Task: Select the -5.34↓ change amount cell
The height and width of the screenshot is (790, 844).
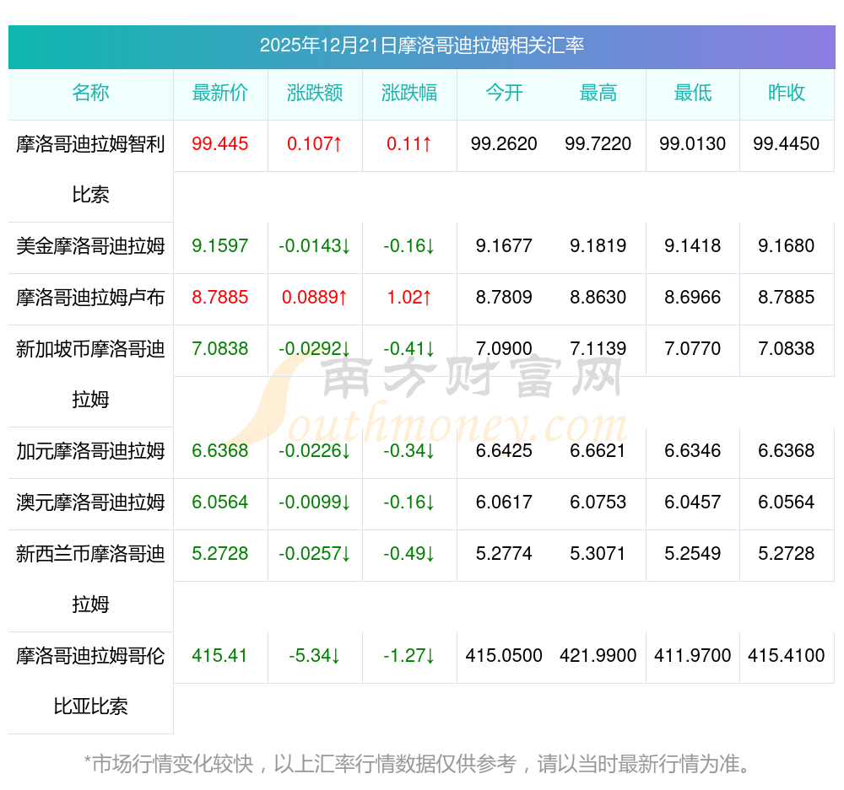Action: click(315, 656)
